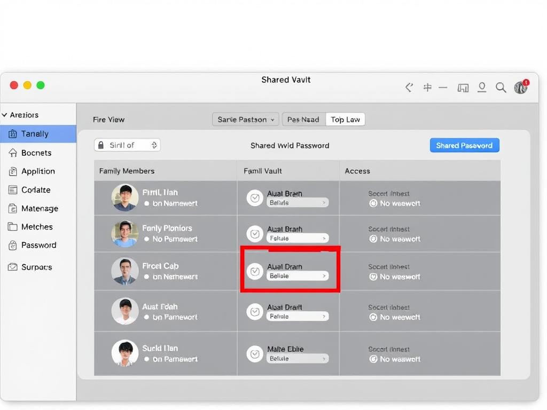Open Fanly Planiors' profile photo
The height and width of the screenshot is (410, 547).
click(125, 234)
